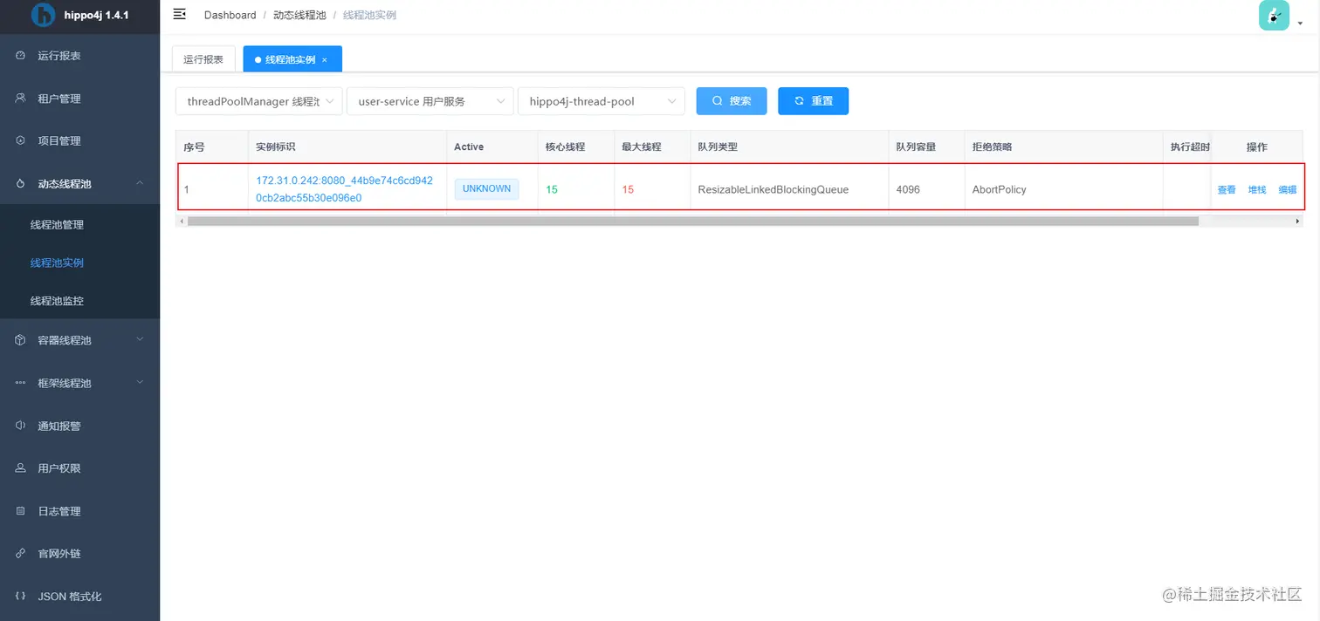The image size is (1320, 621).
Task: Click the 动态线程池 flame icon in sidebar
Action: 21,183
